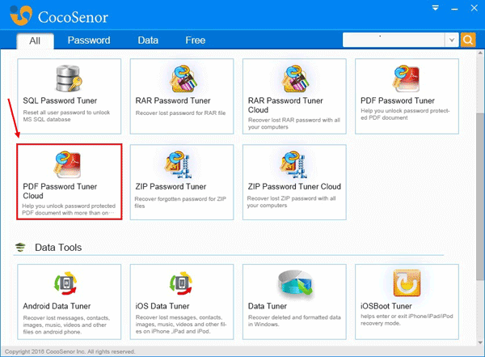Viewport: 485px width, 357px height.
Task: Click the Data Tuner title text
Action: point(268,306)
